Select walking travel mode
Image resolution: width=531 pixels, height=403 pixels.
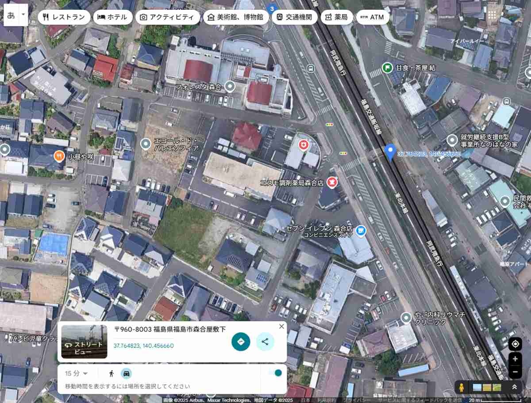(x=112, y=373)
